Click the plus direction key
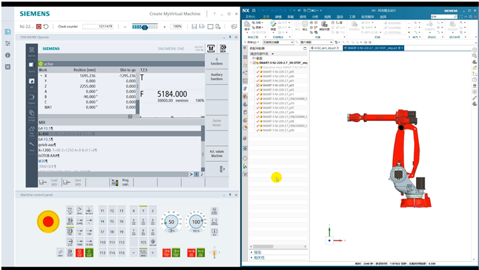Image resolution: width=479 pixels, height=270 pixels. pos(153,253)
